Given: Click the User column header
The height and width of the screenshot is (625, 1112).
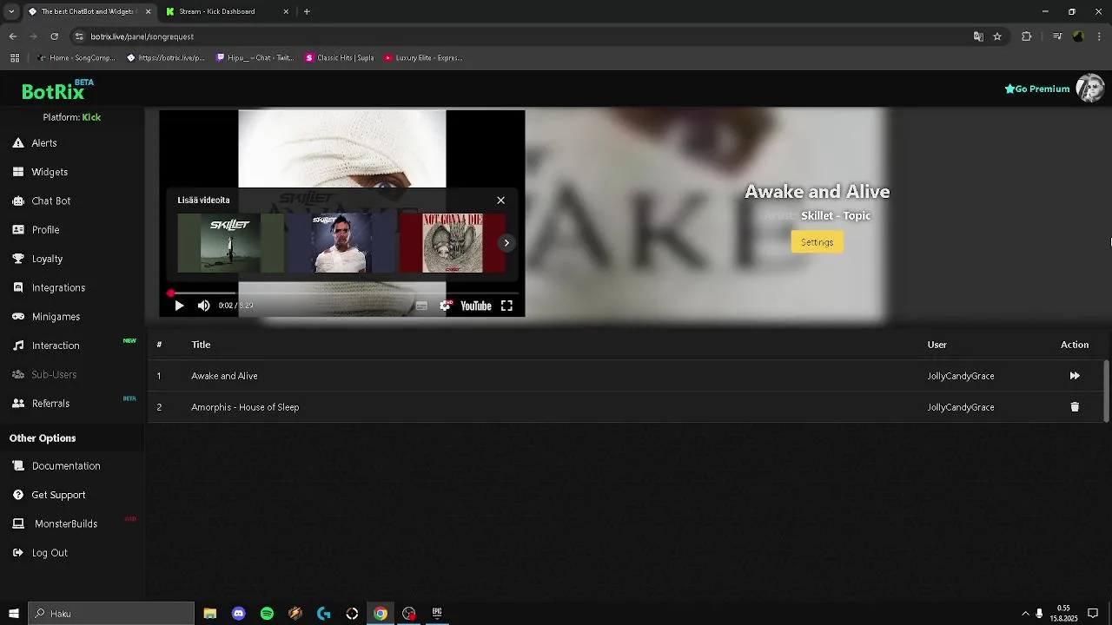Looking at the screenshot, I should (x=937, y=345).
